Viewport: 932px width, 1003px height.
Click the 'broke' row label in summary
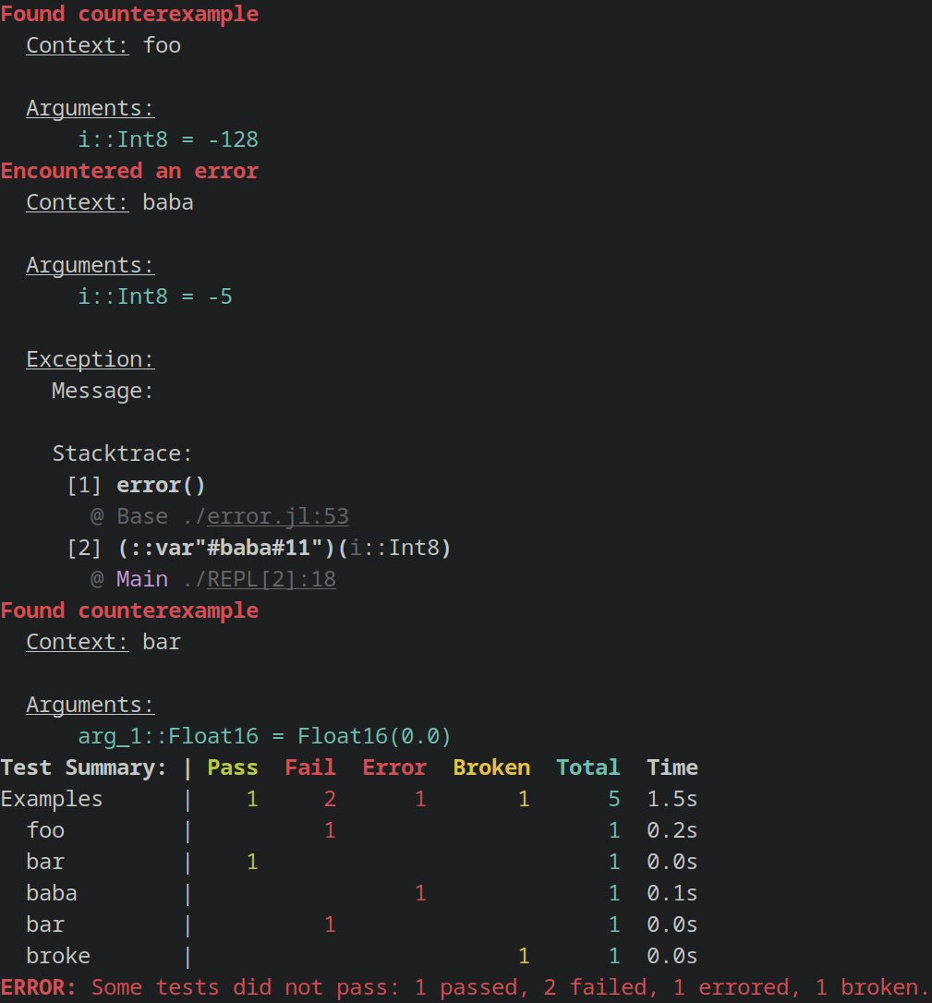(x=58, y=955)
